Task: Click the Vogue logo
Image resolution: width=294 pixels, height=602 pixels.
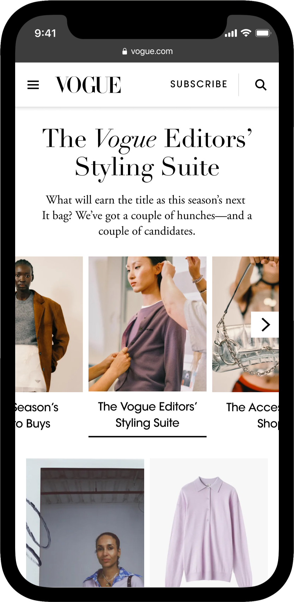Action: (x=88, y=85)
